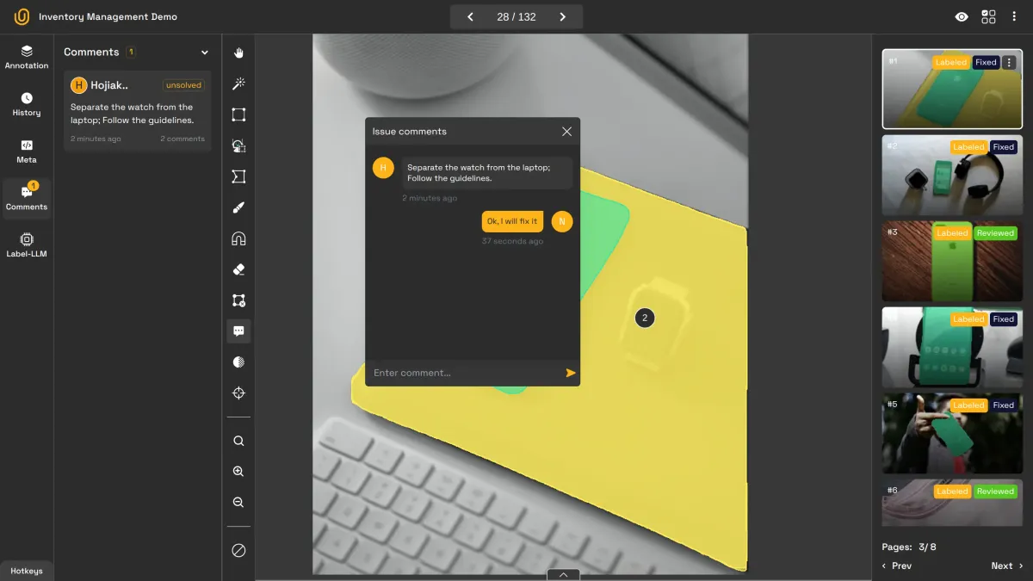Toggle the contrast half-circle tool

pyautogui.click(x=238, y=362)
